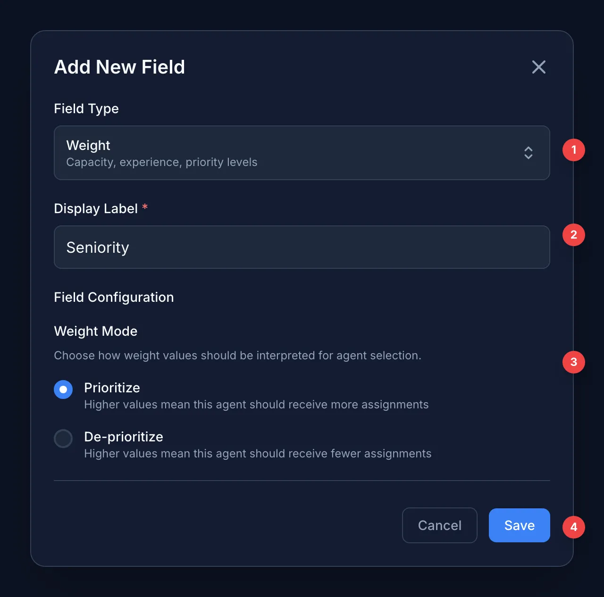Image resolution: width=604 pixels, height=597 pixels.
Task: Click the Field Configuration section heading
Action: point(113,297)
